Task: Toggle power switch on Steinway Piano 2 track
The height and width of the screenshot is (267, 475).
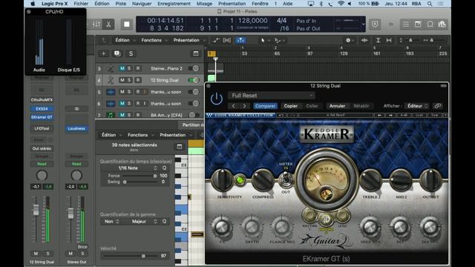Action: (x=193, y=68)
